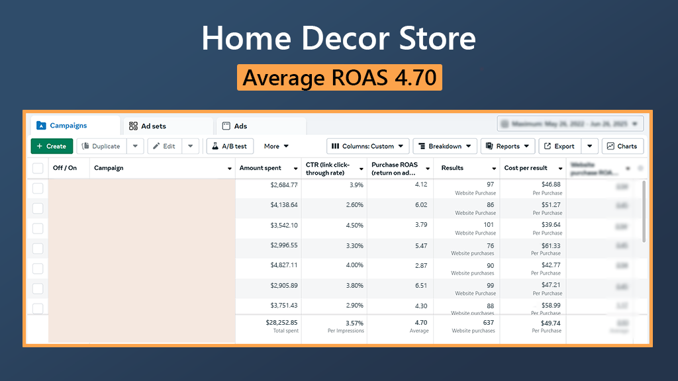Click the A/B test flask icon

pos(215,146)
